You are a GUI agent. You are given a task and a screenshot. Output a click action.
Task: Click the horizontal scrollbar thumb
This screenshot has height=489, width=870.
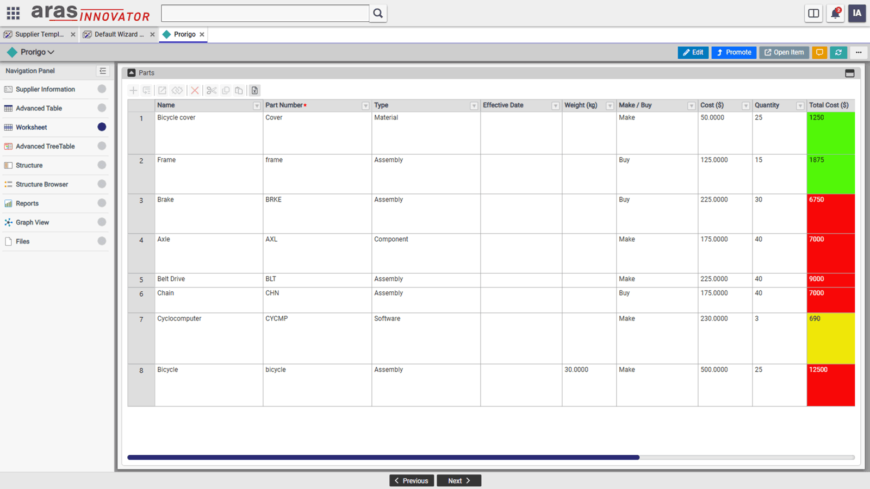[x=383, y=457]
